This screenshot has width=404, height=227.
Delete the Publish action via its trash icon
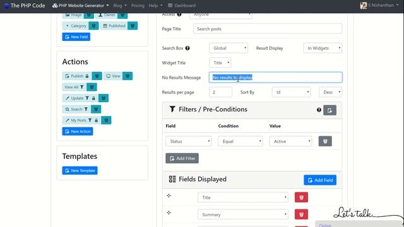point(97,76)
